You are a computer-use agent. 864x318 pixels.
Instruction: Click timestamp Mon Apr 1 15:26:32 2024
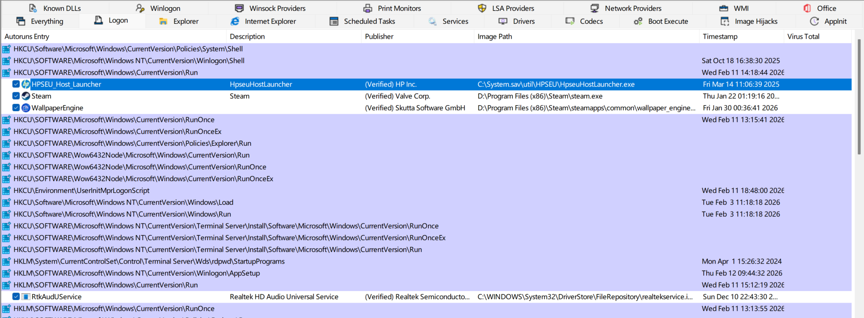742,261
